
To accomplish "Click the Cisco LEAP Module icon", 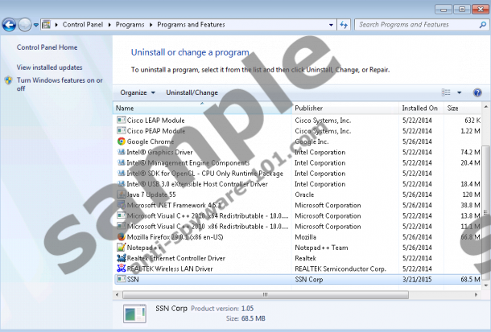I will point(121,121).
